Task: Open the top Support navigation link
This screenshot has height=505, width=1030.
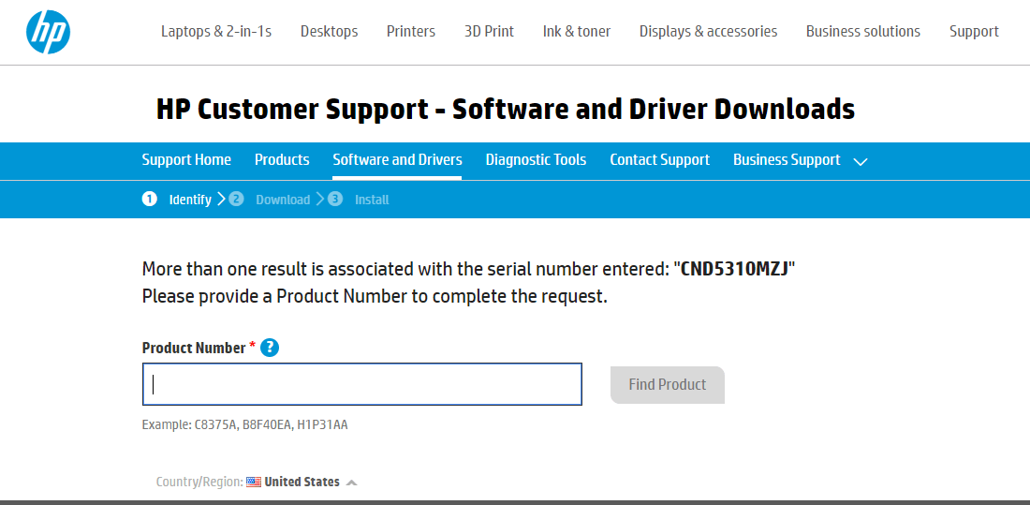Action: [x=974, y=31]
